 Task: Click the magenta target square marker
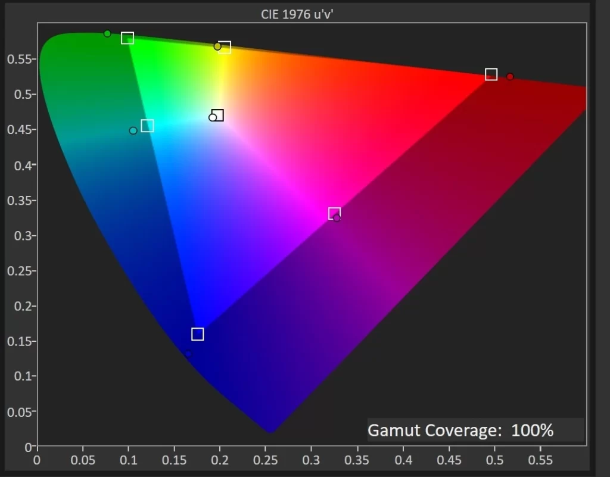[x=334, y=213]
